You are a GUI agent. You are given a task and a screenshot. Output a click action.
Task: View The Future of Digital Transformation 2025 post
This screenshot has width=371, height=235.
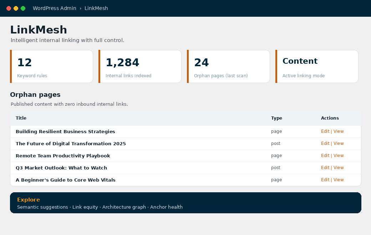pyautogui.click(x=339, y=143)
